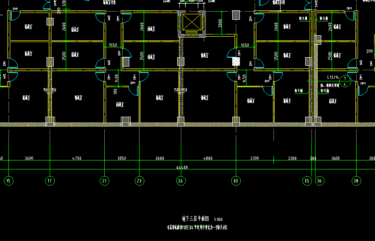Click the 2800 vertical dimension text

220,23
